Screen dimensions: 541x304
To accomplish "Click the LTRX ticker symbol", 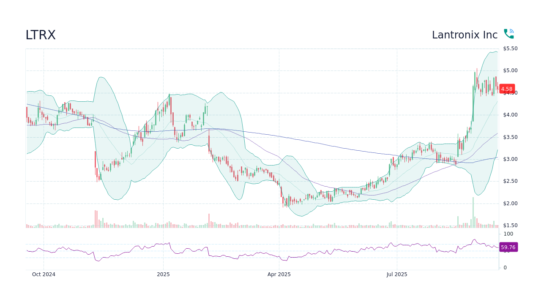I will 40,35.
